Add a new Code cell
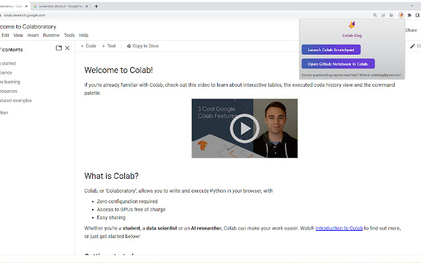This screenshot has height=263, width=421. click(88, 46)
